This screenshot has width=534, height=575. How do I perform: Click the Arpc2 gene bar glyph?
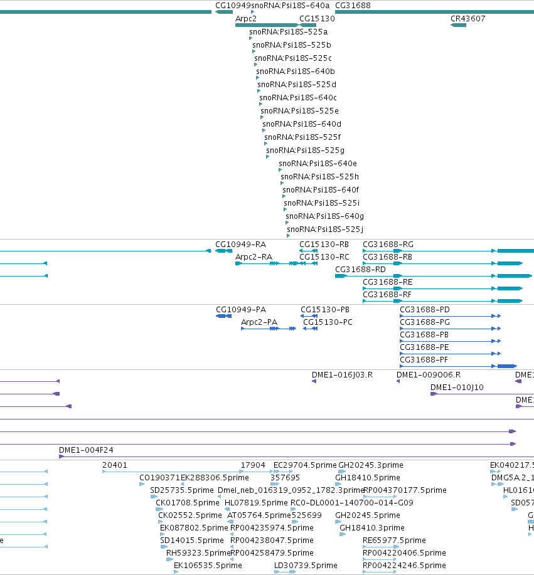tap(267, 25)
